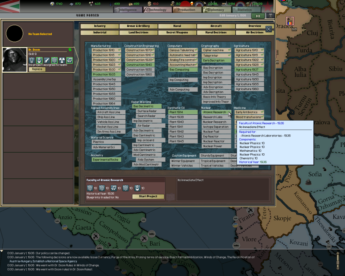The height and width of the screenshot is (276, 345).
Task: Click Dr. Doom's portrait thumbnail
Action: point(14,60)
